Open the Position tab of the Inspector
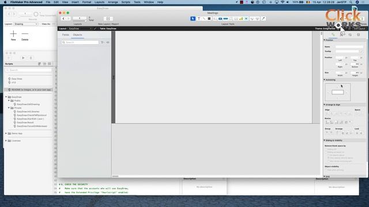Image resolution: width=369 pixels, height=207 pixels. [x=333, y=34]
